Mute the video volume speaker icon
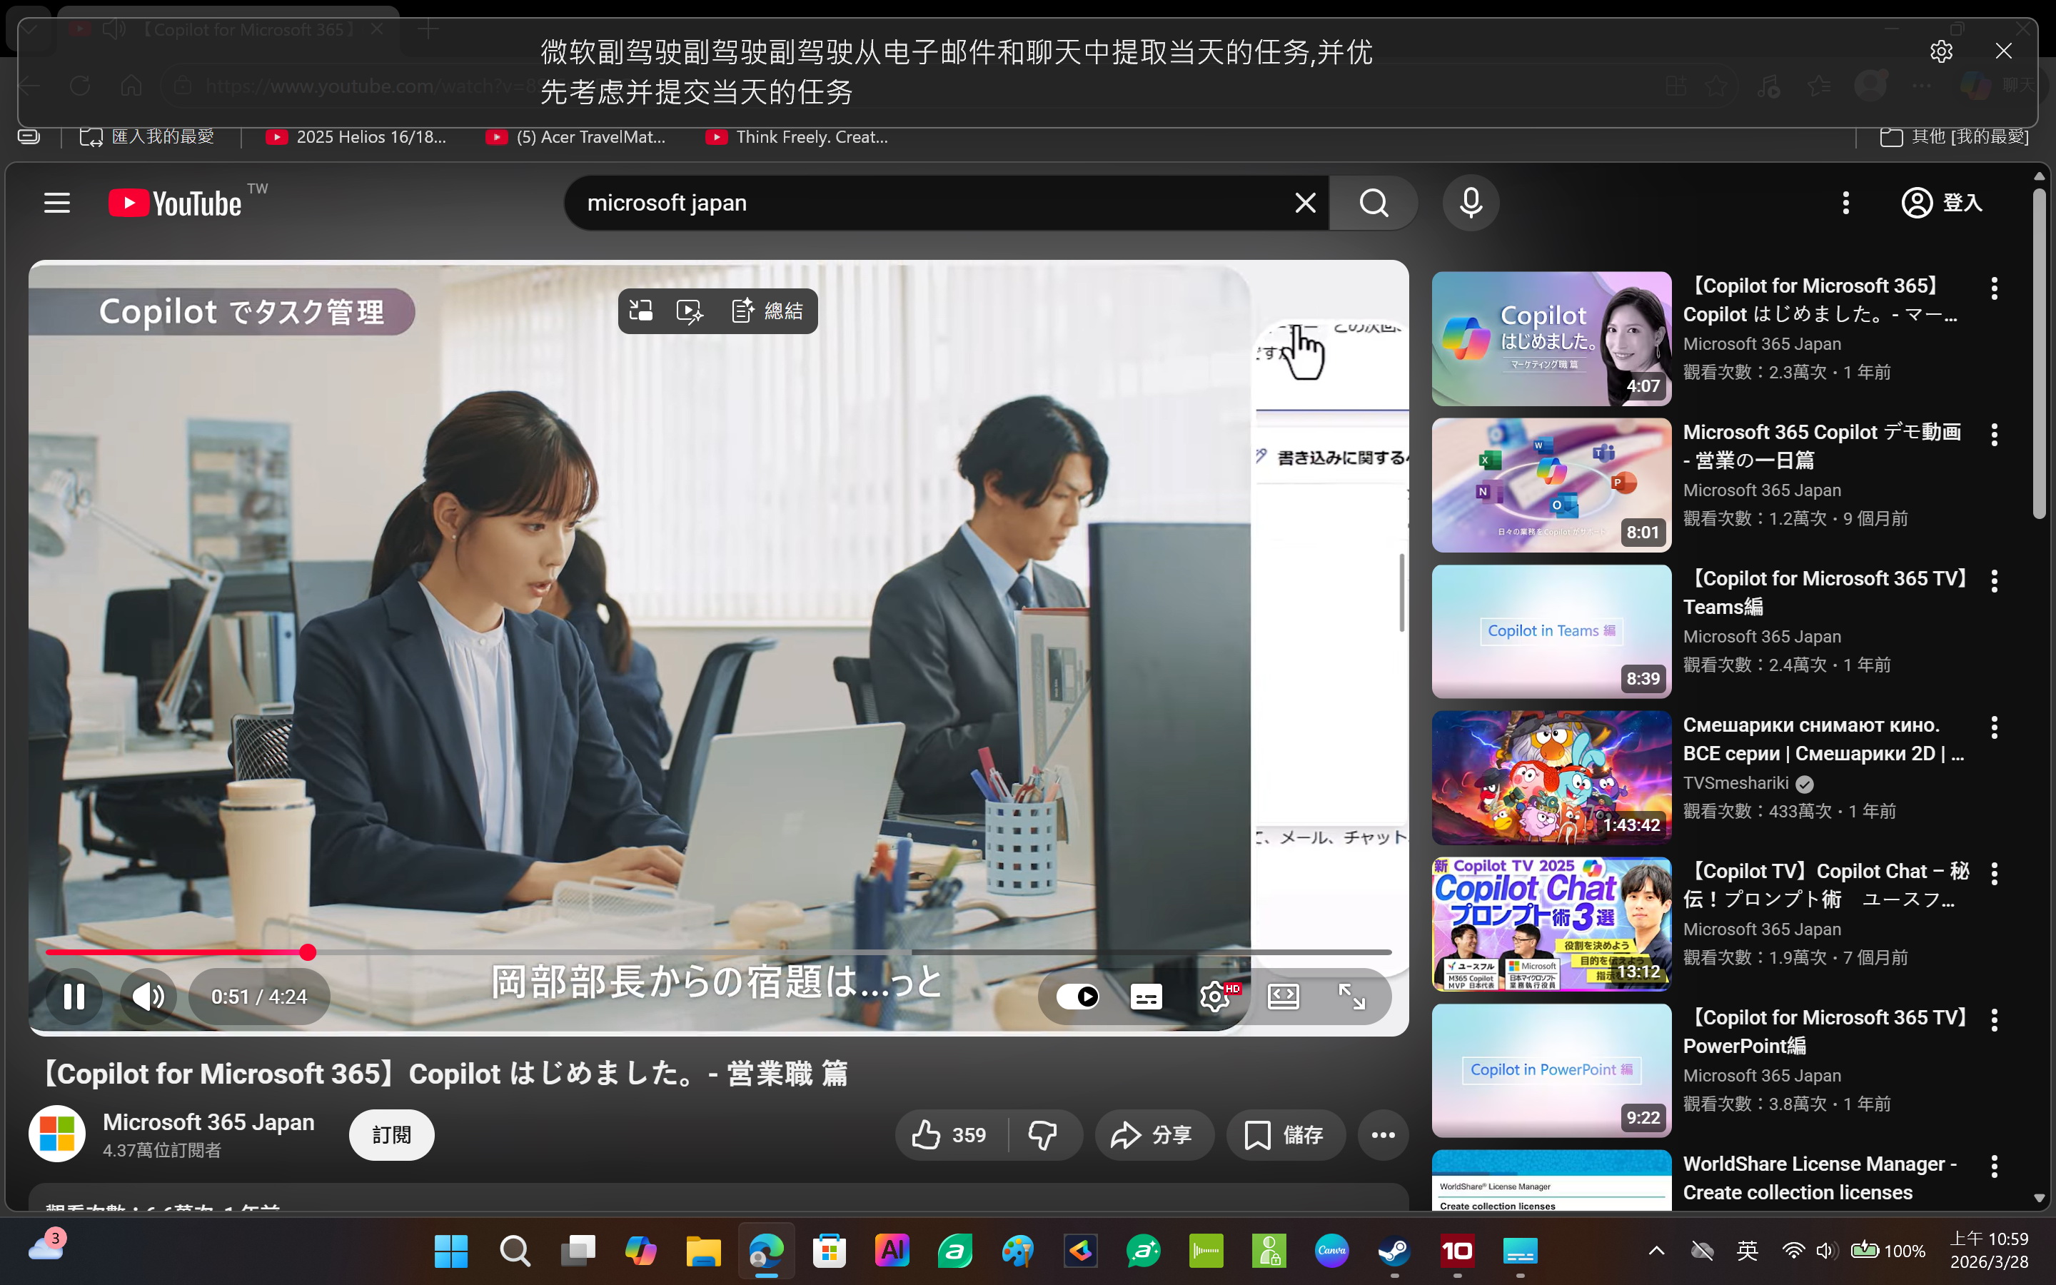Image resolution: width=2056 pixels, height=1285 pixels. 148,996
